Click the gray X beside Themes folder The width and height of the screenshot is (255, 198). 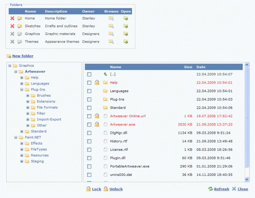tap(12, 42)
